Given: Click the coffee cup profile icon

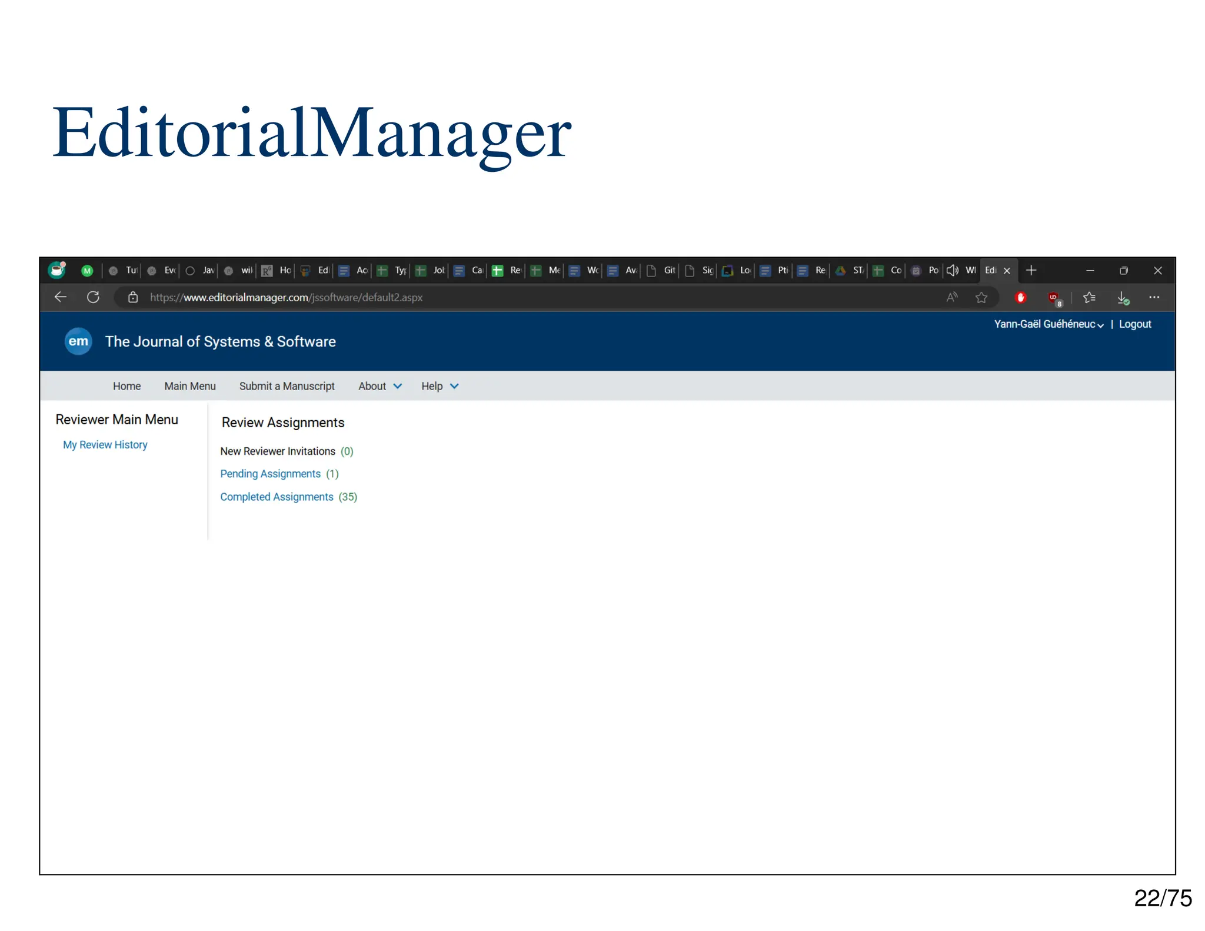Looking at the screenshot, I should (57, 270).
